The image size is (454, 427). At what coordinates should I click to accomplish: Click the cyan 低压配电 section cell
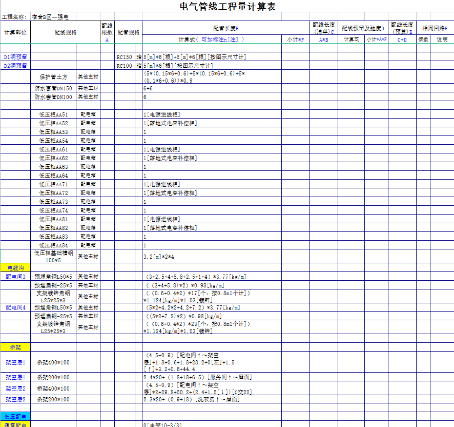(x=15, y=417)
